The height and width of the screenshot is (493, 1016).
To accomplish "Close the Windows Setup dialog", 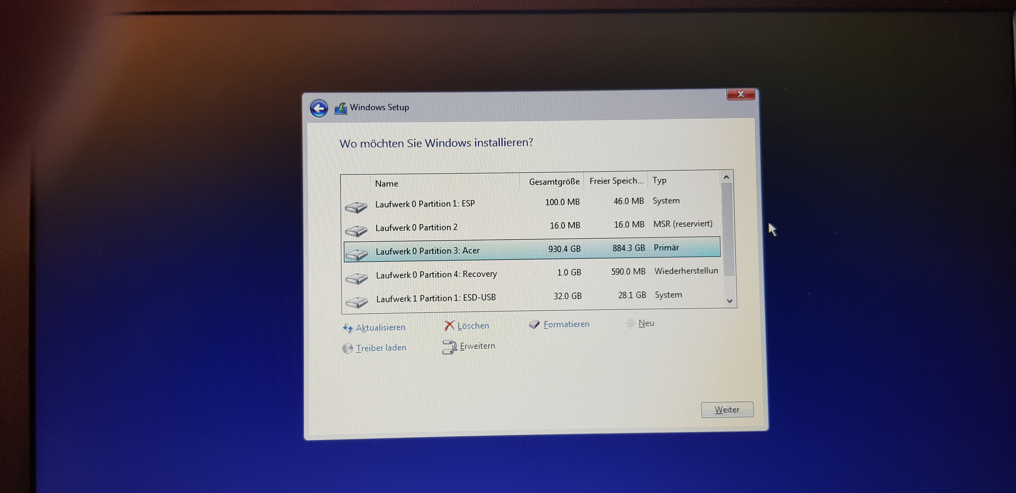I will point(740,94).
